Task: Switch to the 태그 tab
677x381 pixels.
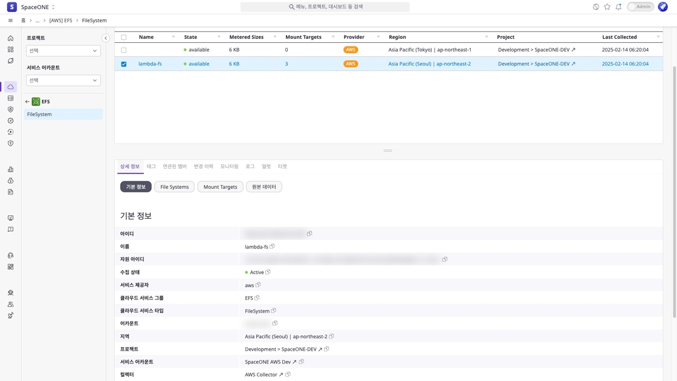Action: 151,166
